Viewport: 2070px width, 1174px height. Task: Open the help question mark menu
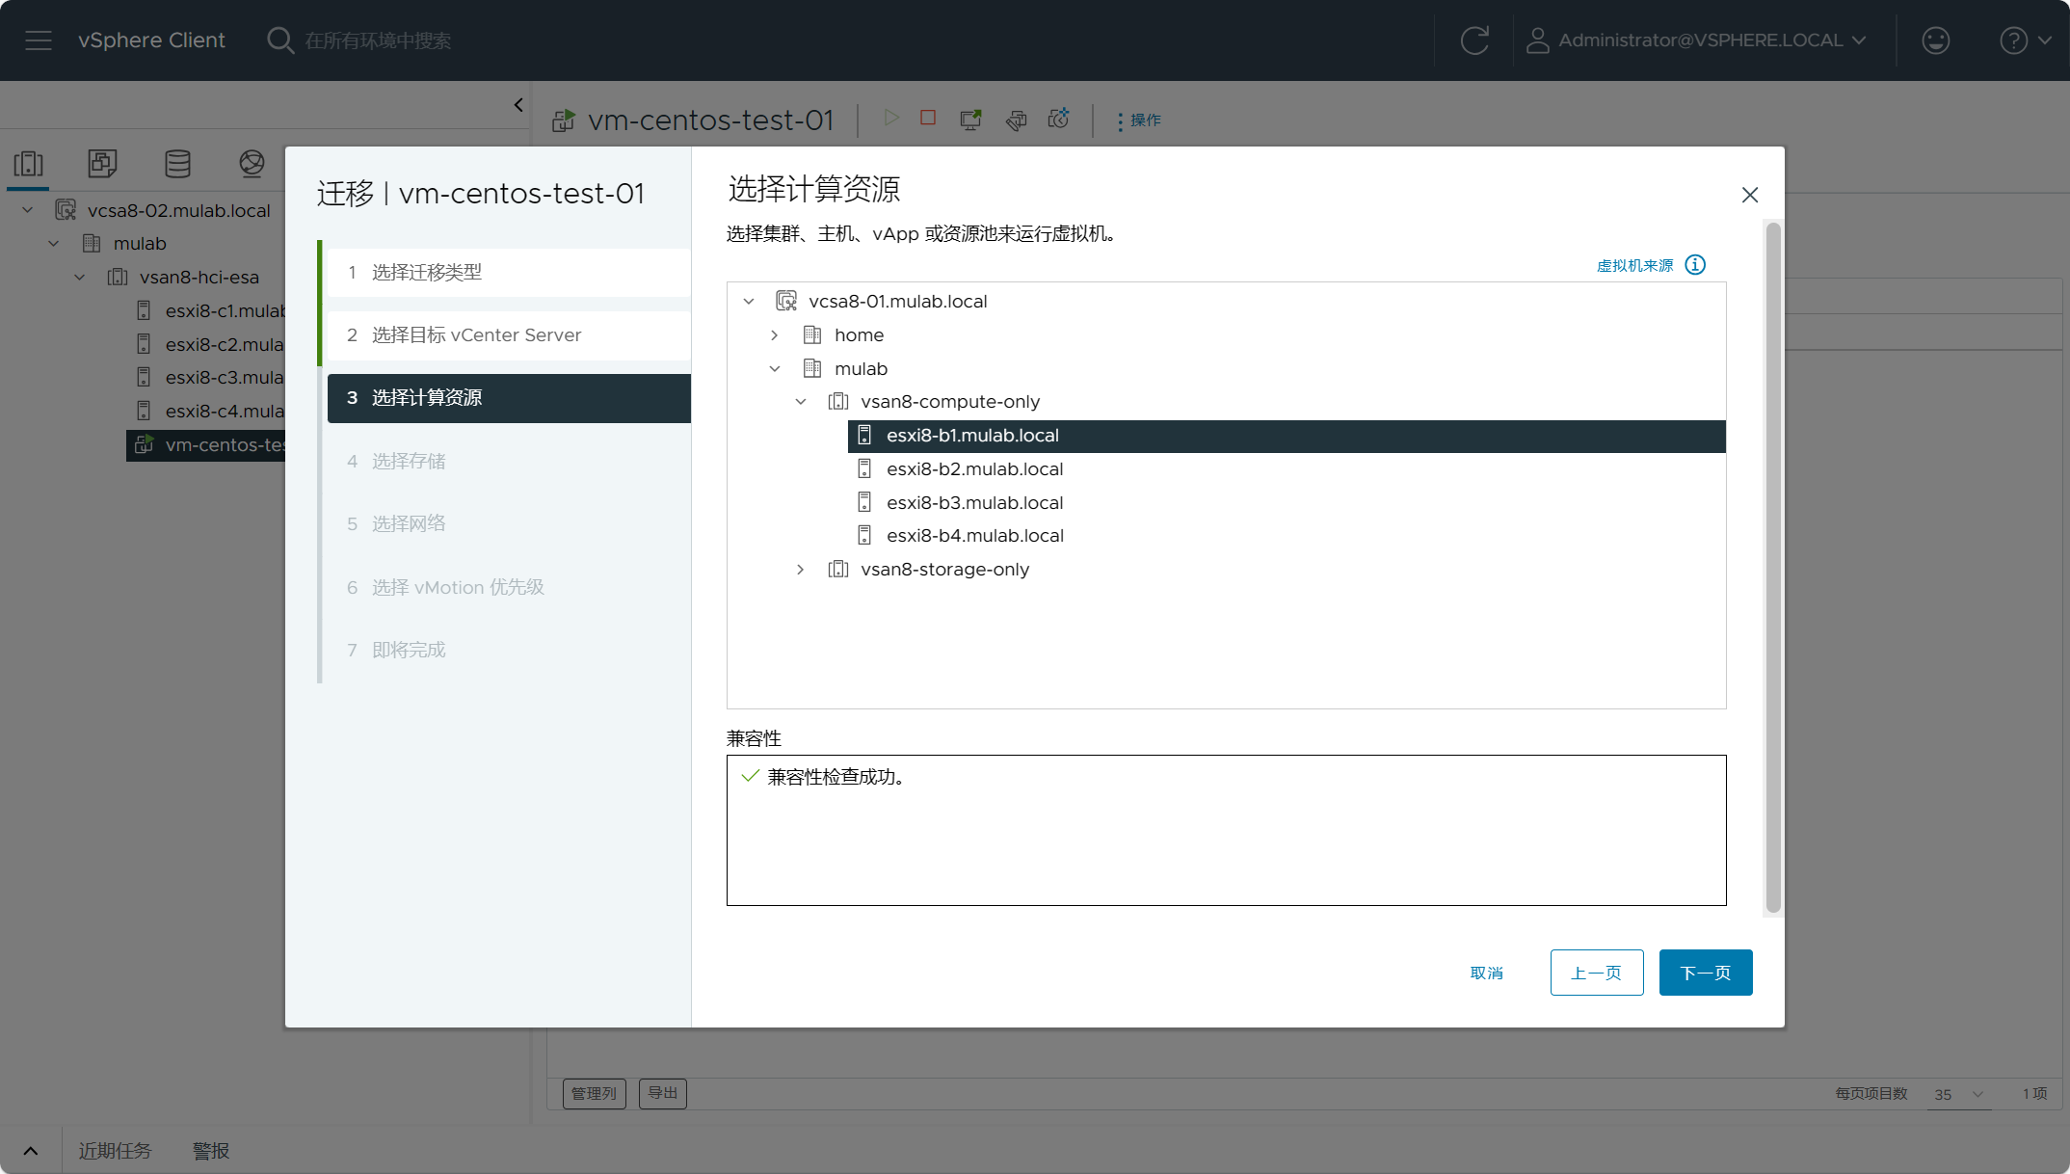2026,40
